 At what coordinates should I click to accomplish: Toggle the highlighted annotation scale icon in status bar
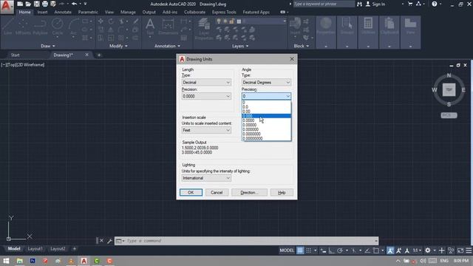(x=390, y=250)
